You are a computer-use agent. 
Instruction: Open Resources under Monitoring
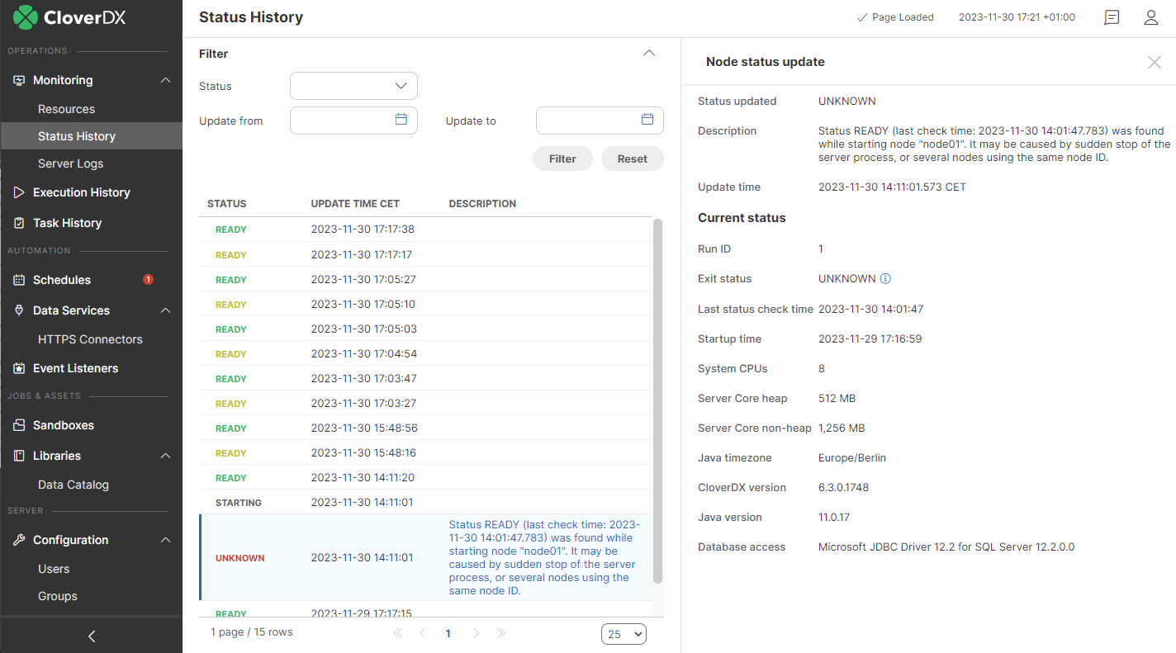[68, 108]
